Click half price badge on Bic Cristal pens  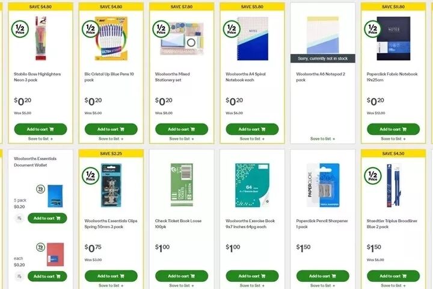(91, 29)
